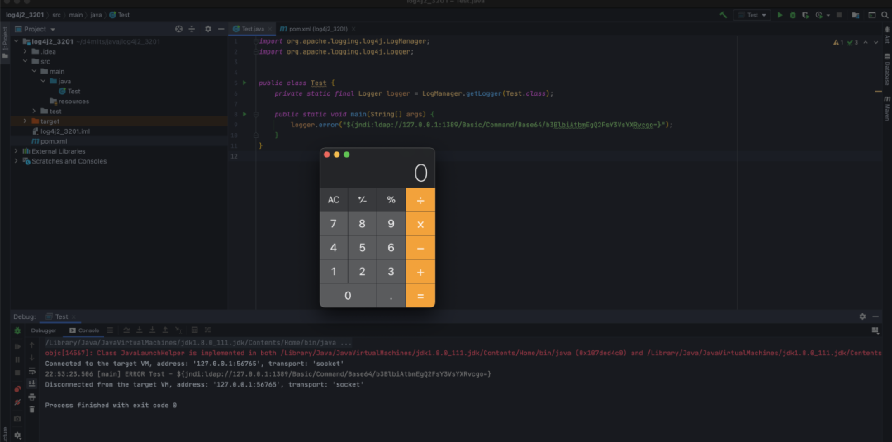Open the Test run configuration dropdown
Screen dimensions: 892x442
(752, 15)
